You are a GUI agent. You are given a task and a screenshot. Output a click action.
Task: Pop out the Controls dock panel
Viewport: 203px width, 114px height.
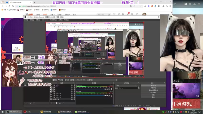click(165, 83)
